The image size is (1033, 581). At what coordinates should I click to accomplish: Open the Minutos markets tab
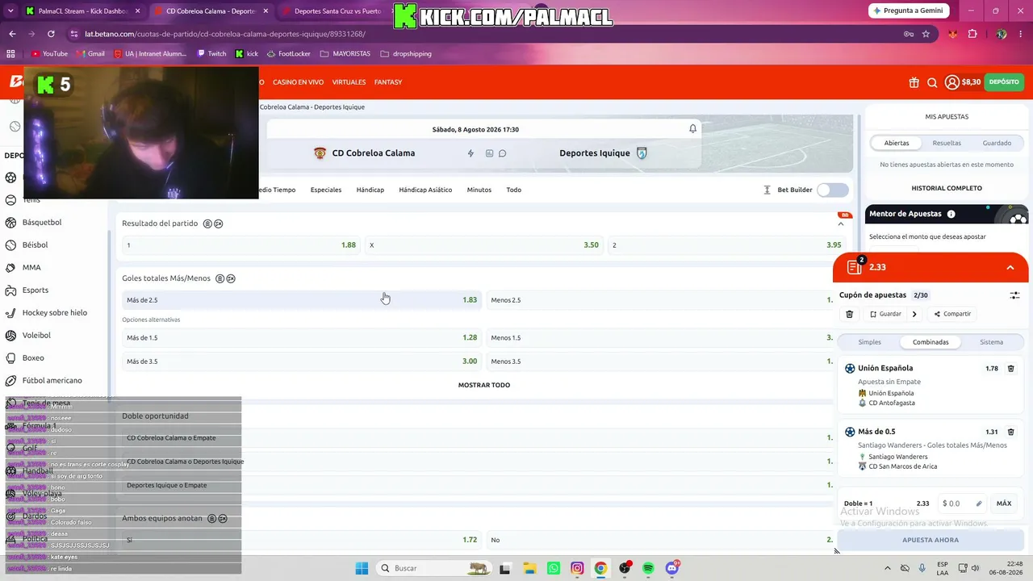point(479,190)
